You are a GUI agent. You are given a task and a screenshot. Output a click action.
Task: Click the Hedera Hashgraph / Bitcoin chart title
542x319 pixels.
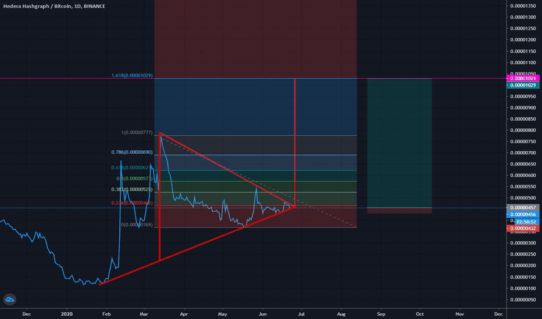54,6
